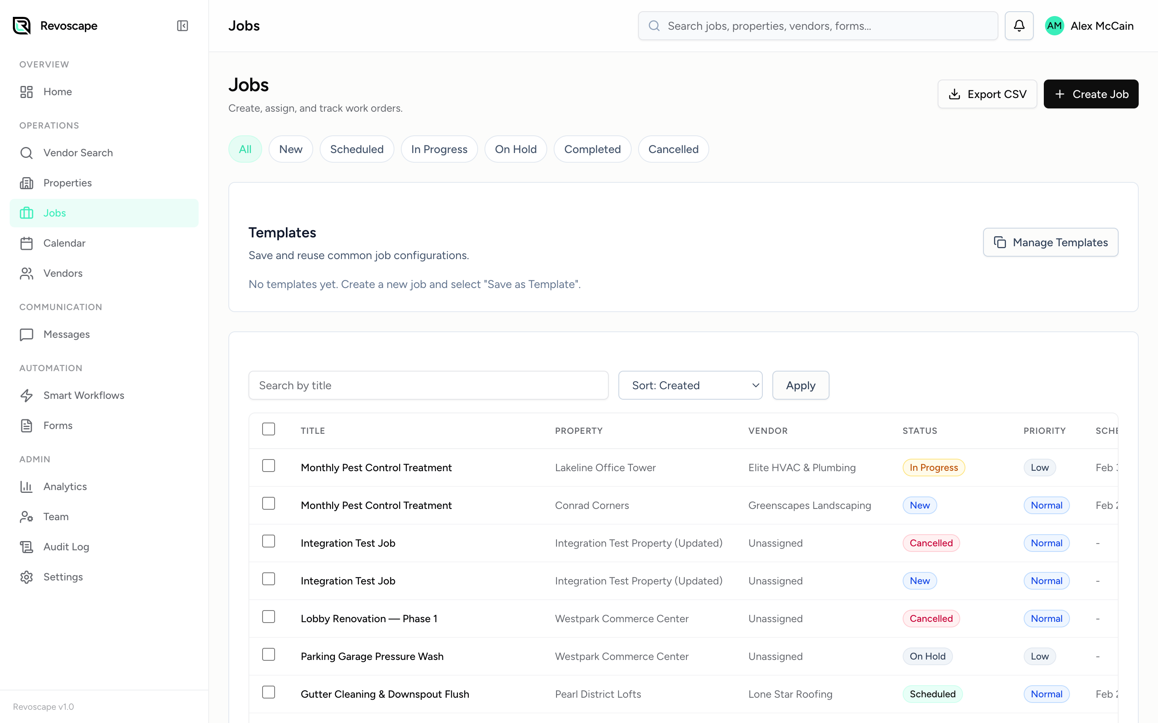The image size is (1158, 723).
Task: Check the Parking Garage Pressure Wash checkbox
Action: [x=269, y=654]
